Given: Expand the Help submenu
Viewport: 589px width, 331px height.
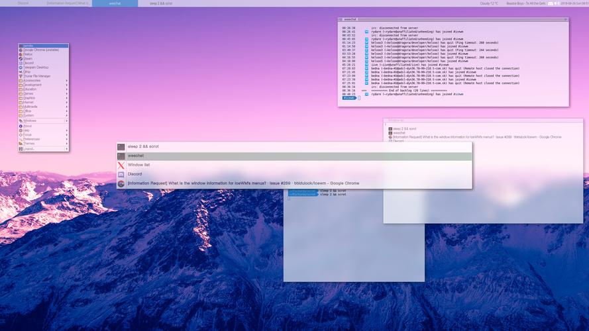Looking at the screenshot, I should click(43, 130).
